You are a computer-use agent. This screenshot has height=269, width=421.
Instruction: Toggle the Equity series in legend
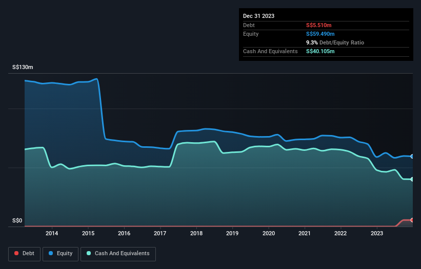coord(61,253)
